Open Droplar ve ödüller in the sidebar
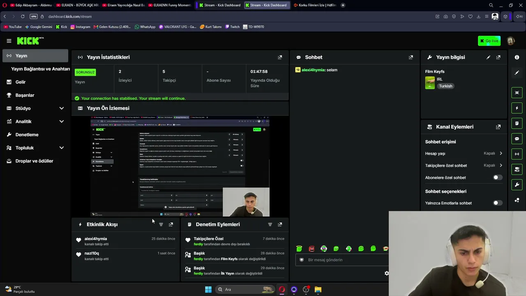The width and height of the screenshot is (526, 296). pos(35,161)
